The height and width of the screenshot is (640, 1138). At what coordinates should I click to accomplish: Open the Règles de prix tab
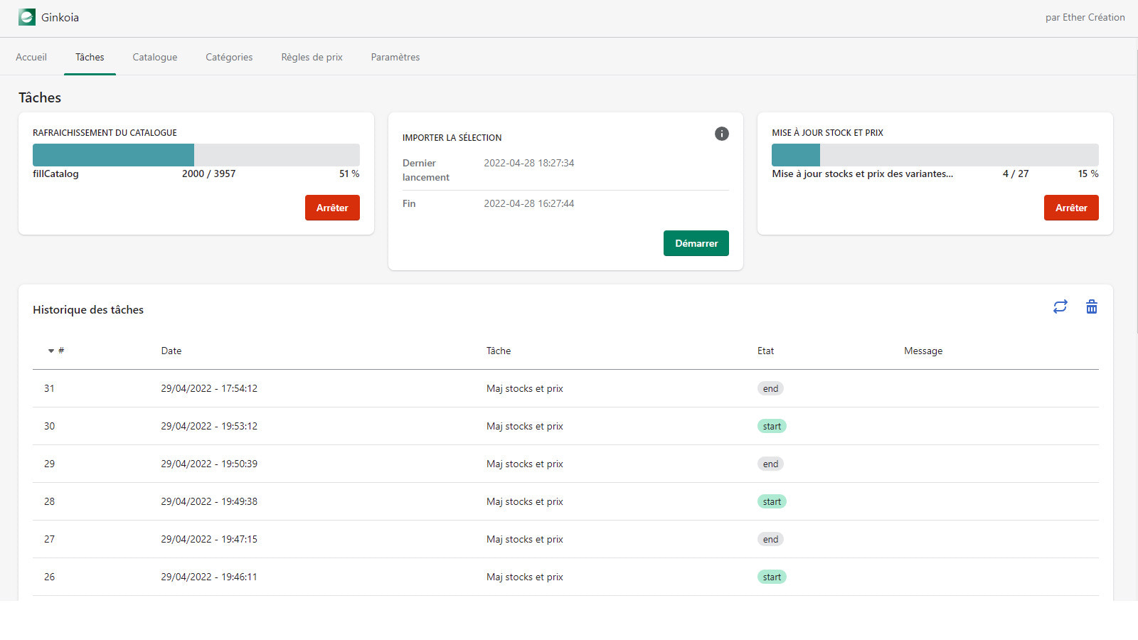(x=312, y=57)
